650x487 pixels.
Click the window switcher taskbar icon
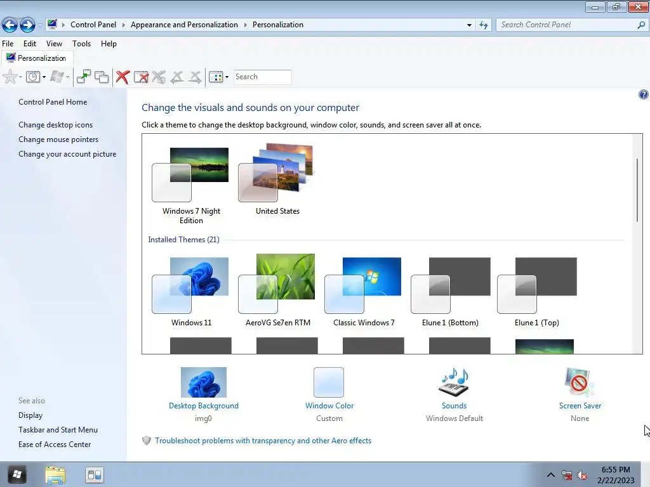pos(95,475)
